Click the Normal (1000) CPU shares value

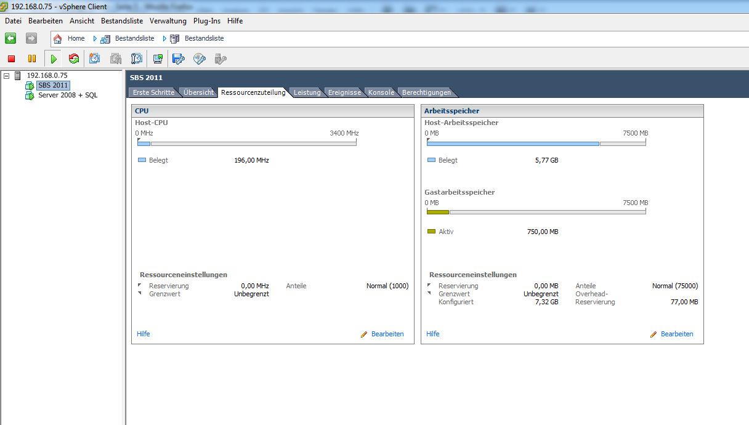[x=387, y=286]
